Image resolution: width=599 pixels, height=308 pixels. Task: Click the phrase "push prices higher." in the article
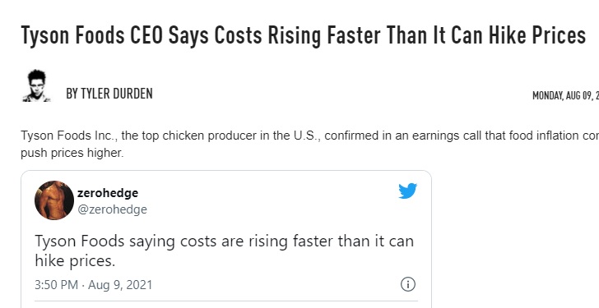coord(72,153)
